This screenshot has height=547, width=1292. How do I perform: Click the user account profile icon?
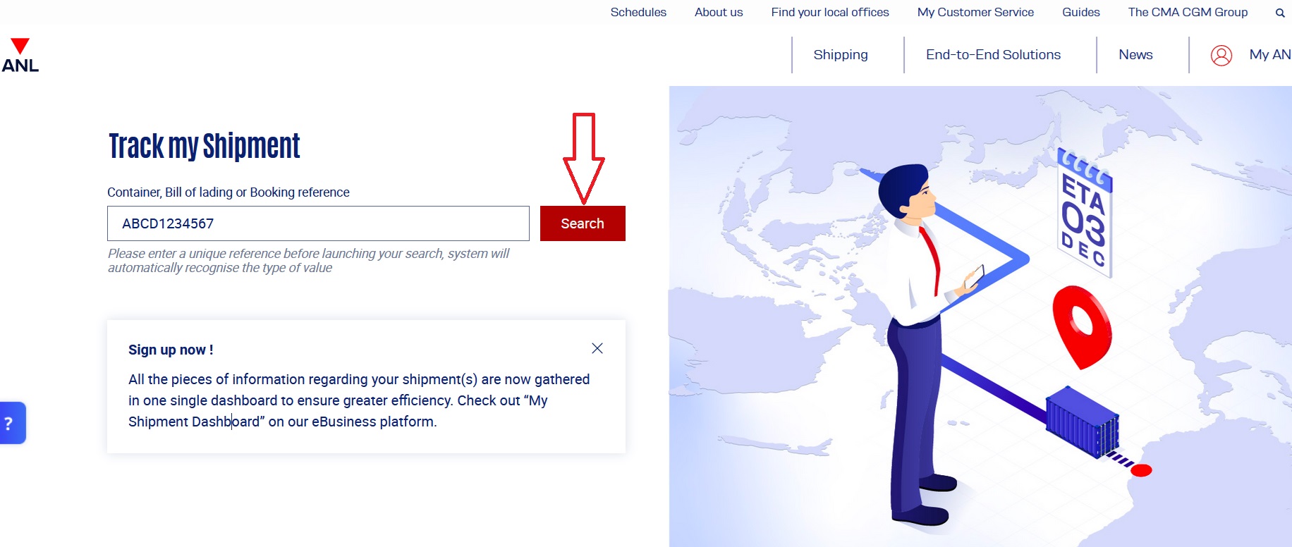(x=1221, y=55)
